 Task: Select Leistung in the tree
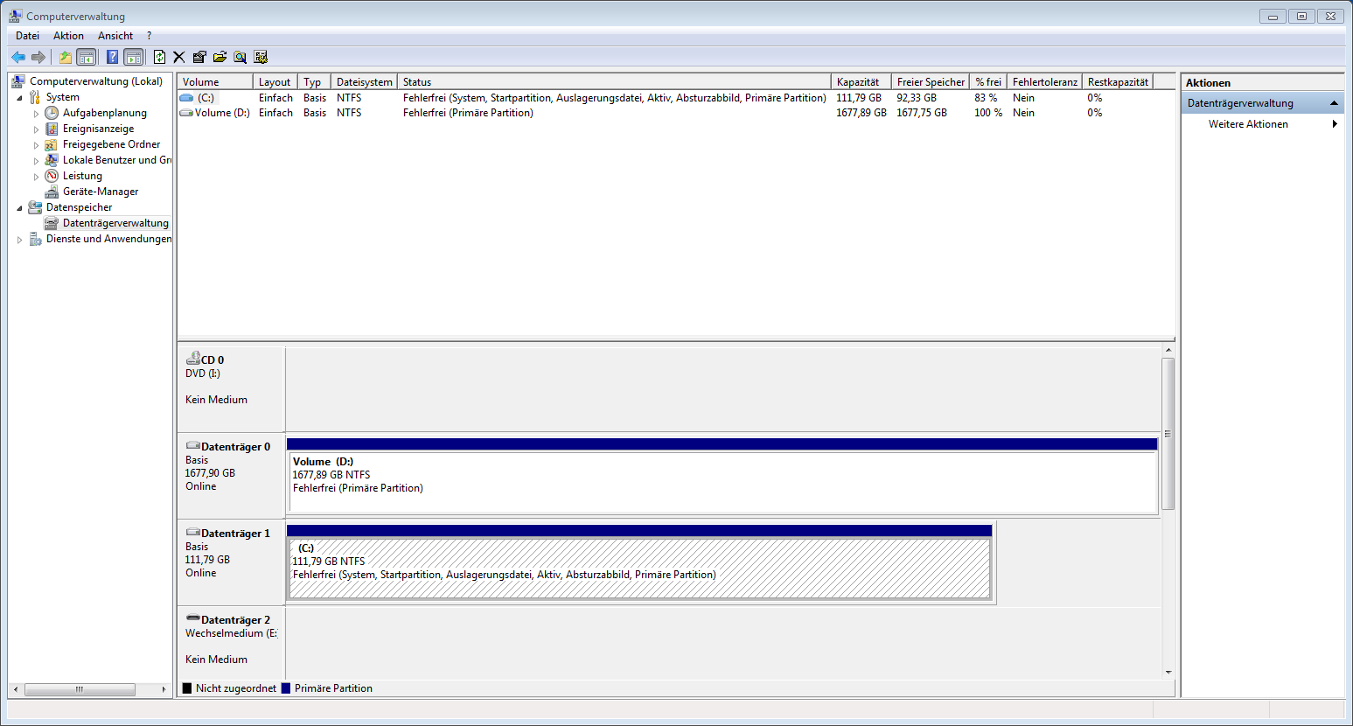pos(82,176)
